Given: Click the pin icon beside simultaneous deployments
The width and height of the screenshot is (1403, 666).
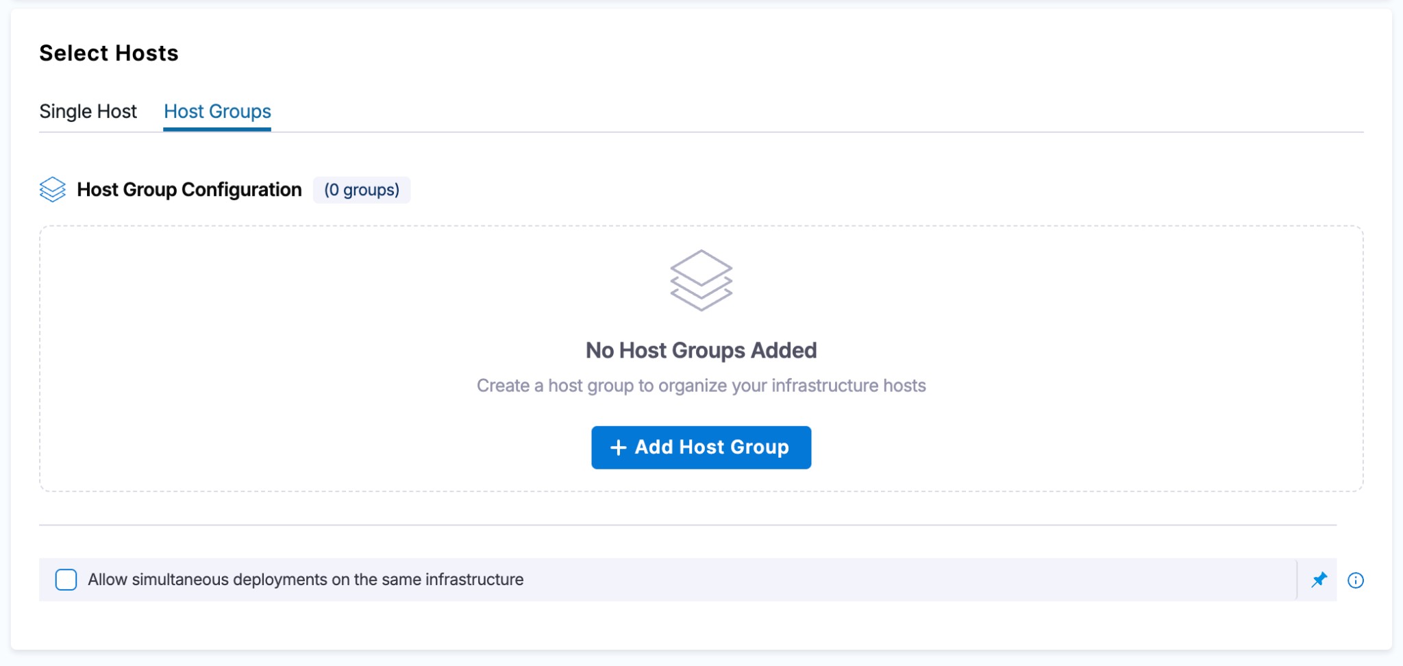Looking at the screenshot, I should tap(1319, 580).
